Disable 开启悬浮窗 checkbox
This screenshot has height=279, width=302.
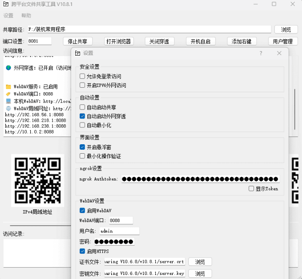(x=82, y=147)
